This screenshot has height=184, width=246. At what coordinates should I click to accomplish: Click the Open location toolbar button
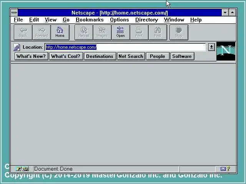click(121, 32)
